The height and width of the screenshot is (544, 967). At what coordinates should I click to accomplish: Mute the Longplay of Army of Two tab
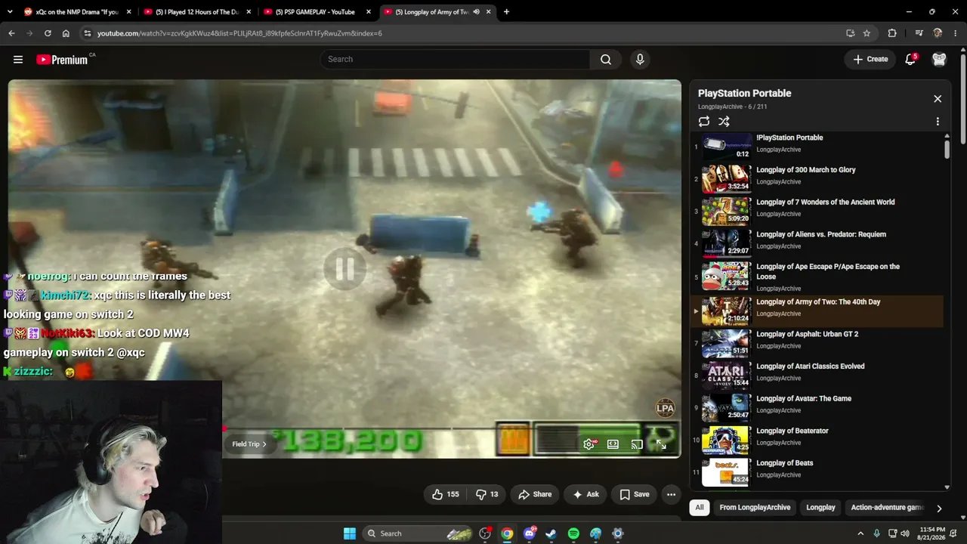click(476, 11)
